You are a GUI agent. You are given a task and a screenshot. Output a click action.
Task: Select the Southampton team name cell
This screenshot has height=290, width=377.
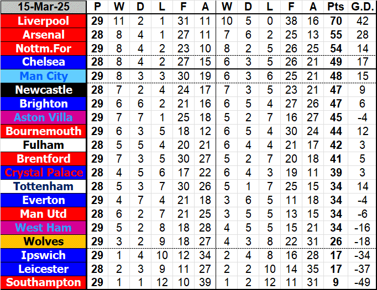[x=44, y=282]
